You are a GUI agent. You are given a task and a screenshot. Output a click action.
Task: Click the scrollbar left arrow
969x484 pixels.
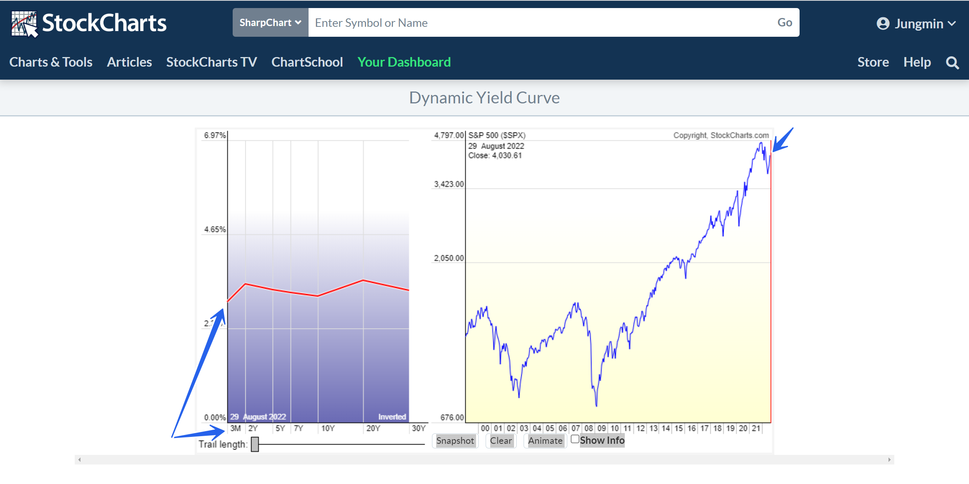(x=79, y=459)
